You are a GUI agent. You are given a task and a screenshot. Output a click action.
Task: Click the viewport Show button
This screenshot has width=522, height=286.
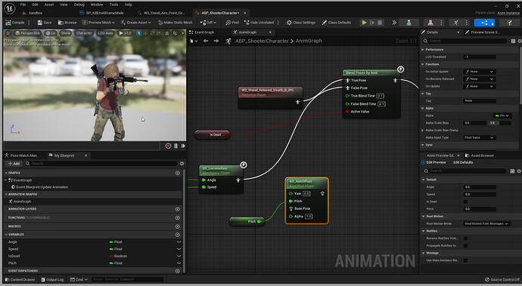66,33
